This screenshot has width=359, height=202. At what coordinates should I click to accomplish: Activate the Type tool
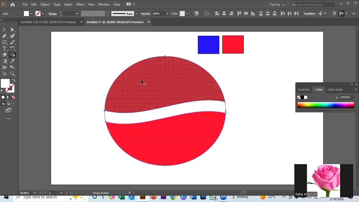click(x=4, y=49)
